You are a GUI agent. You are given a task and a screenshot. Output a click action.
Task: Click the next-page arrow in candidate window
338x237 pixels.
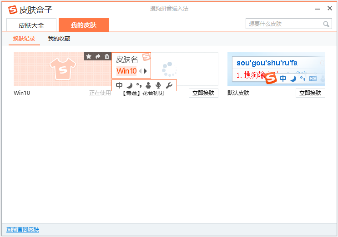pos(146,71)
